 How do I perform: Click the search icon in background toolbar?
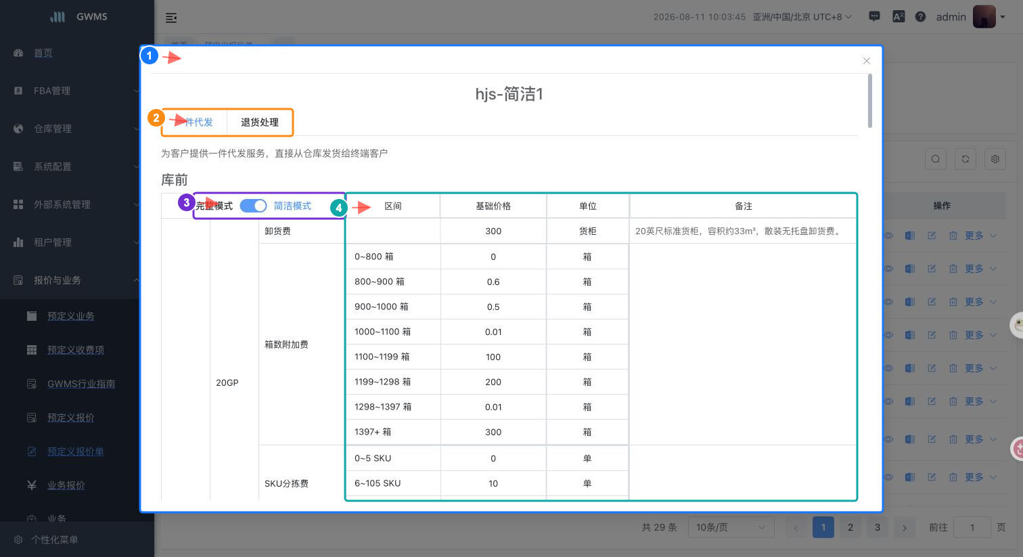pyautogui.click(x=936, y=159)
